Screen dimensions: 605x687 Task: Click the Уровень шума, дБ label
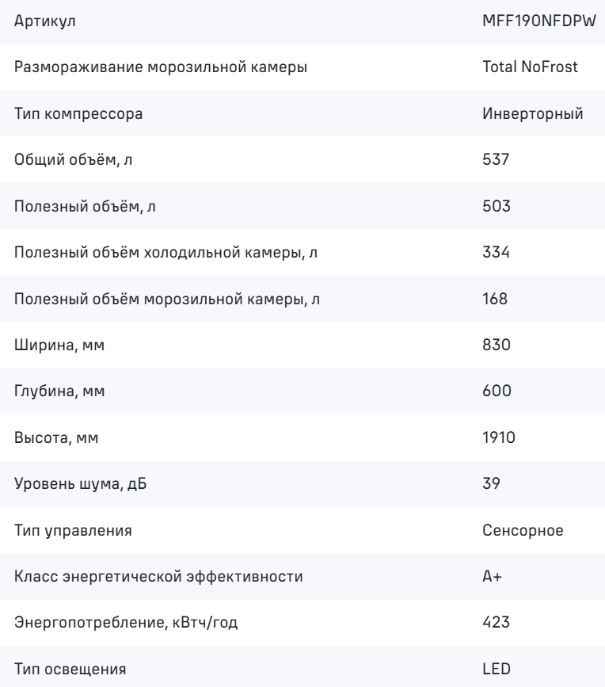80,484
